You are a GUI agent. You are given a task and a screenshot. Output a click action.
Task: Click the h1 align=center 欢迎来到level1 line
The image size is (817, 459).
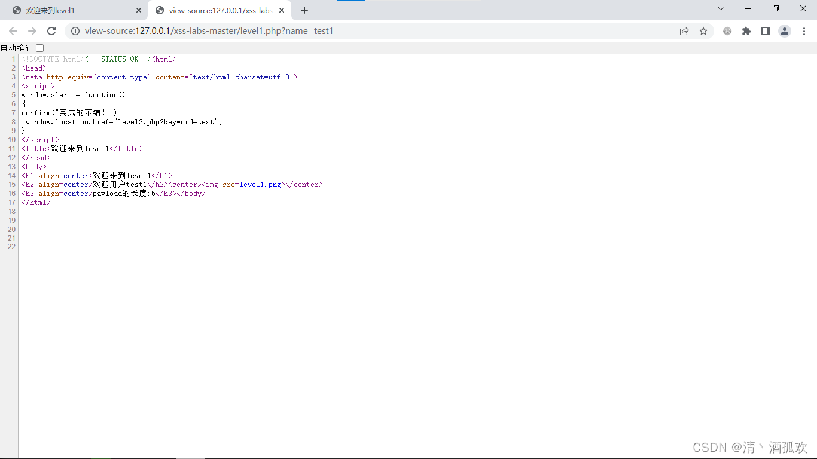(96, 176)
